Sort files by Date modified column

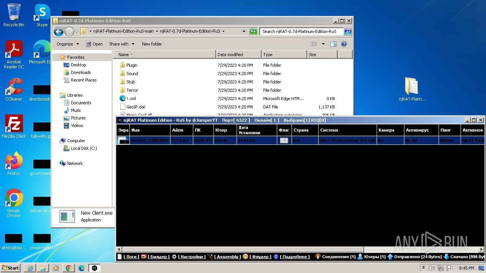(238, 55)
